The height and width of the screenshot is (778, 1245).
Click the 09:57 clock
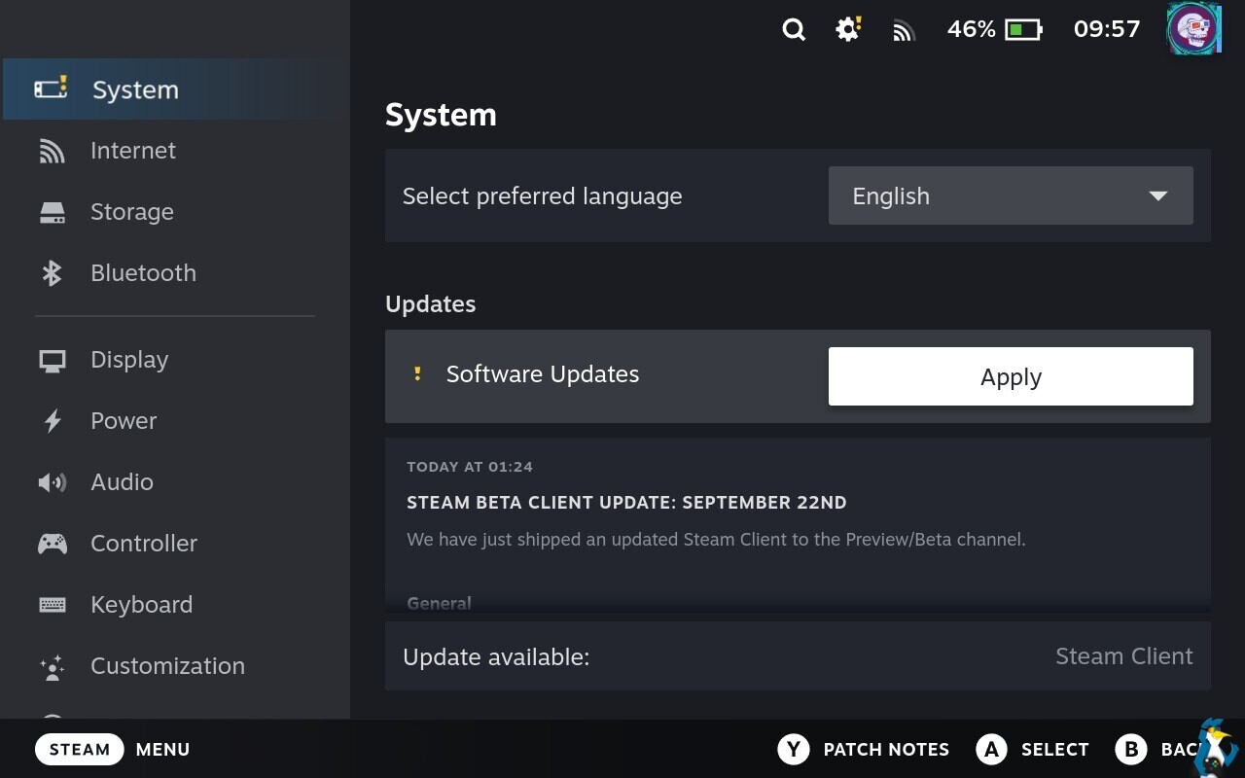[1107, 29]
